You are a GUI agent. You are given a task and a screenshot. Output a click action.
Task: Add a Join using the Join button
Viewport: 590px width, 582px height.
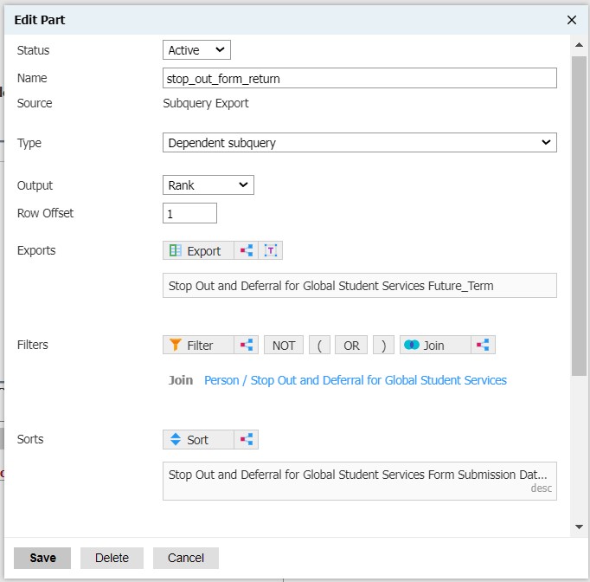434,345
